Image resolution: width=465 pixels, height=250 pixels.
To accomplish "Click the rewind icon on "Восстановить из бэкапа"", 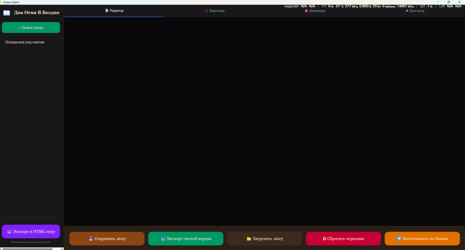I will point(399,239).
